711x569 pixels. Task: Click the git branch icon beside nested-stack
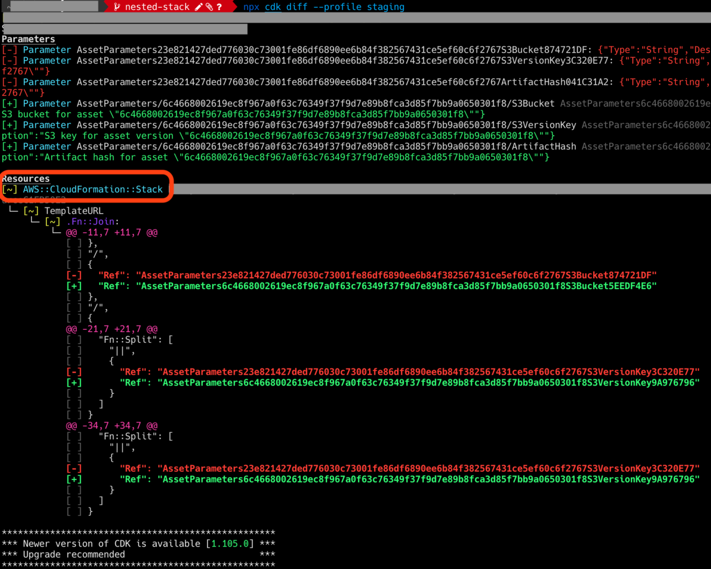tap(118, 7)
